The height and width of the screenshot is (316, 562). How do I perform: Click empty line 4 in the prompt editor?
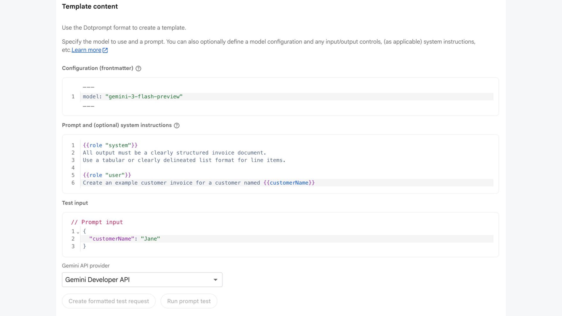point(176,168)
